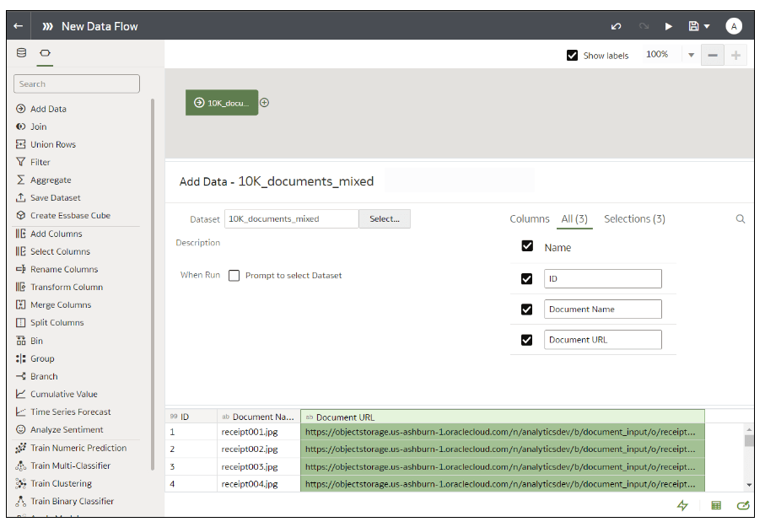Open the Data panel database icon

coord(22,53)
